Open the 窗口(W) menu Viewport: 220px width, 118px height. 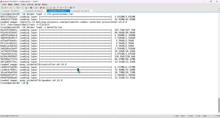38,4
